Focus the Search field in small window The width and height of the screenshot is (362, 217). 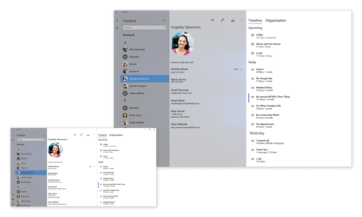point(31,140)
